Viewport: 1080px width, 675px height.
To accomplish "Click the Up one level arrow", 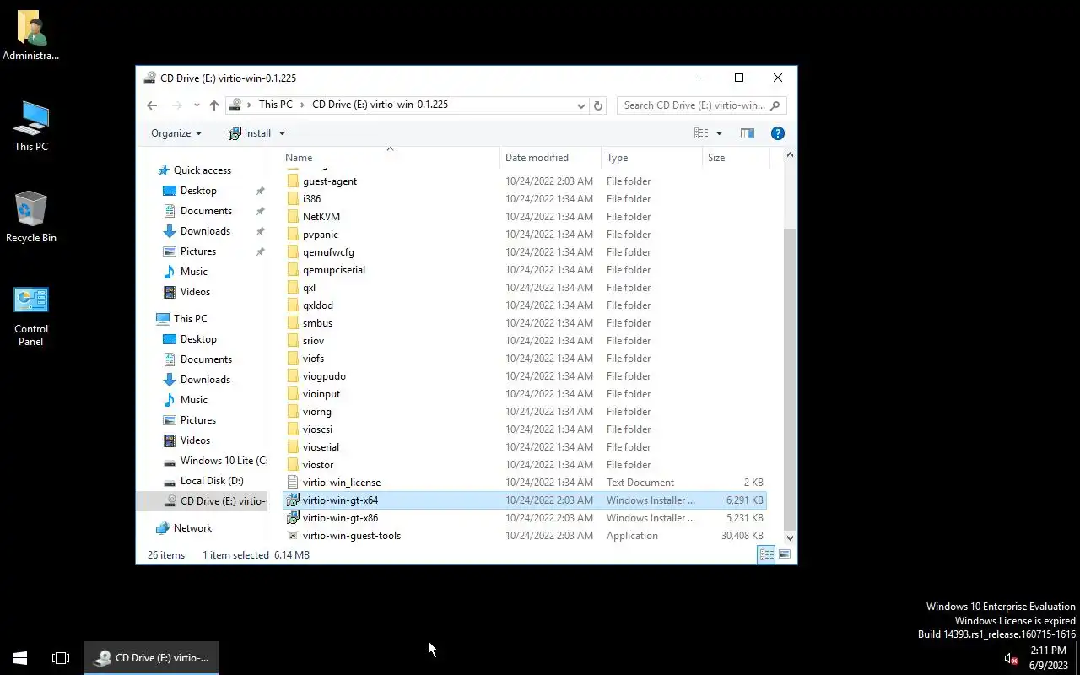I will (214, 105).
